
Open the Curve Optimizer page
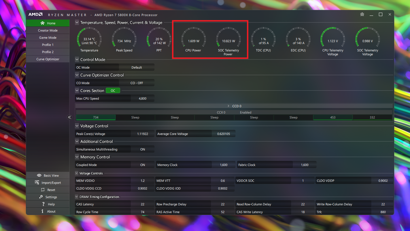tap(48, 59)
